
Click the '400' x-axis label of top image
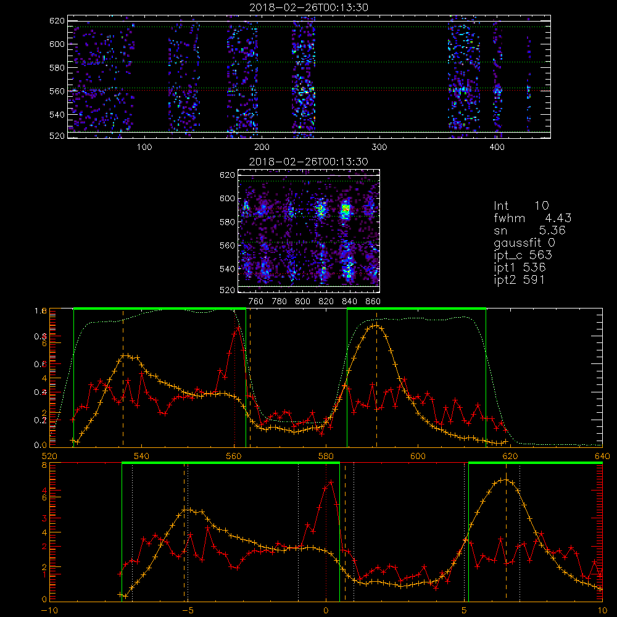point(497,147)
